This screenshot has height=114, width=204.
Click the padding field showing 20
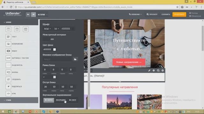46,87
